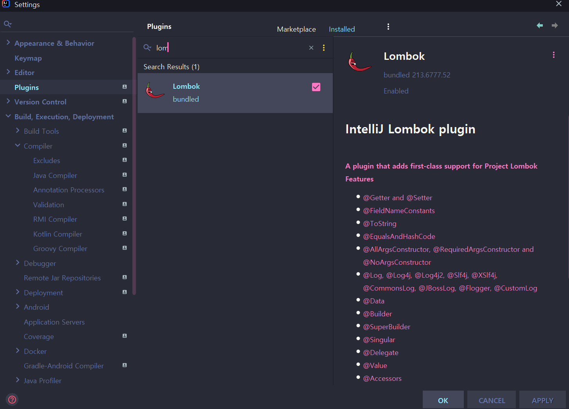Disable the Lombok plugin checkbox
Image resolution: width=569 pixels, height=409 pixels.
[x=316, y=87]
